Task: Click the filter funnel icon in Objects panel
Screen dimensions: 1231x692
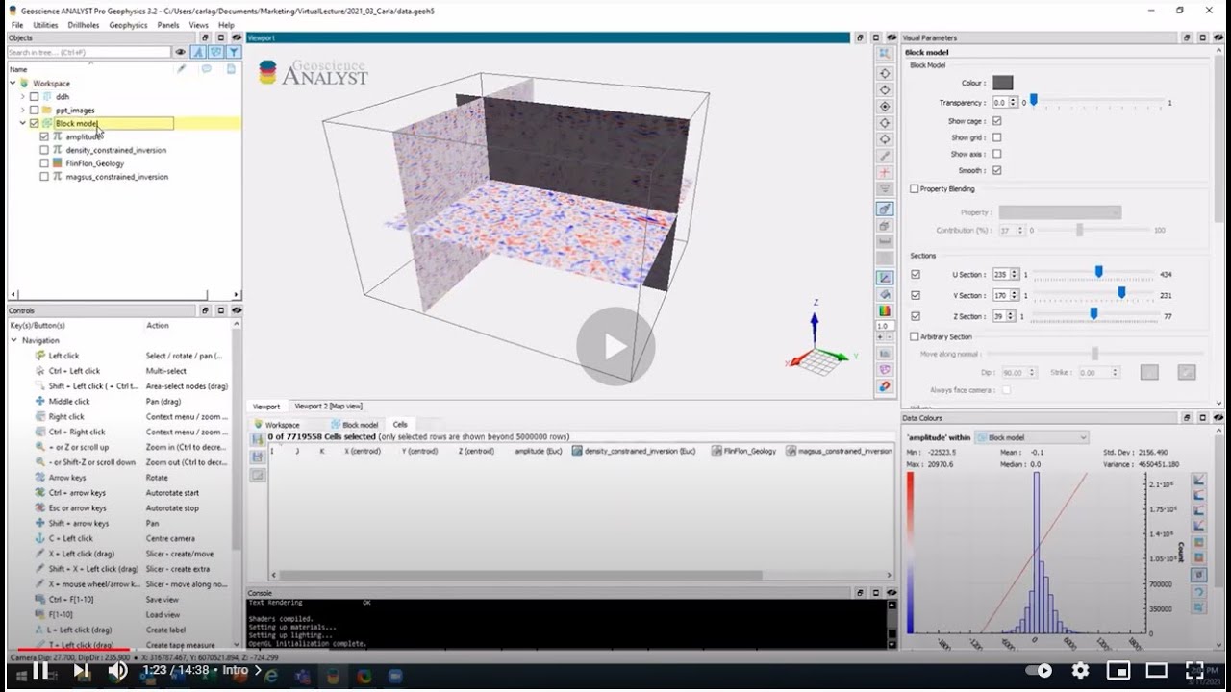Action: click(x=233, y=52)
